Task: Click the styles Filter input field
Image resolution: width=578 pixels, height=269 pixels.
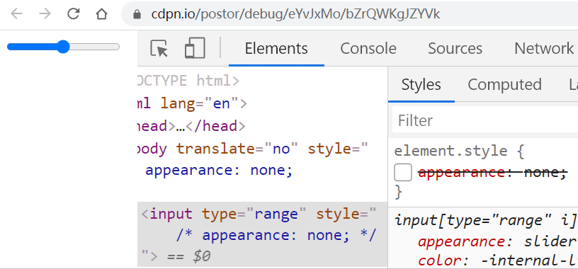Action: click(x=484, y=120)
